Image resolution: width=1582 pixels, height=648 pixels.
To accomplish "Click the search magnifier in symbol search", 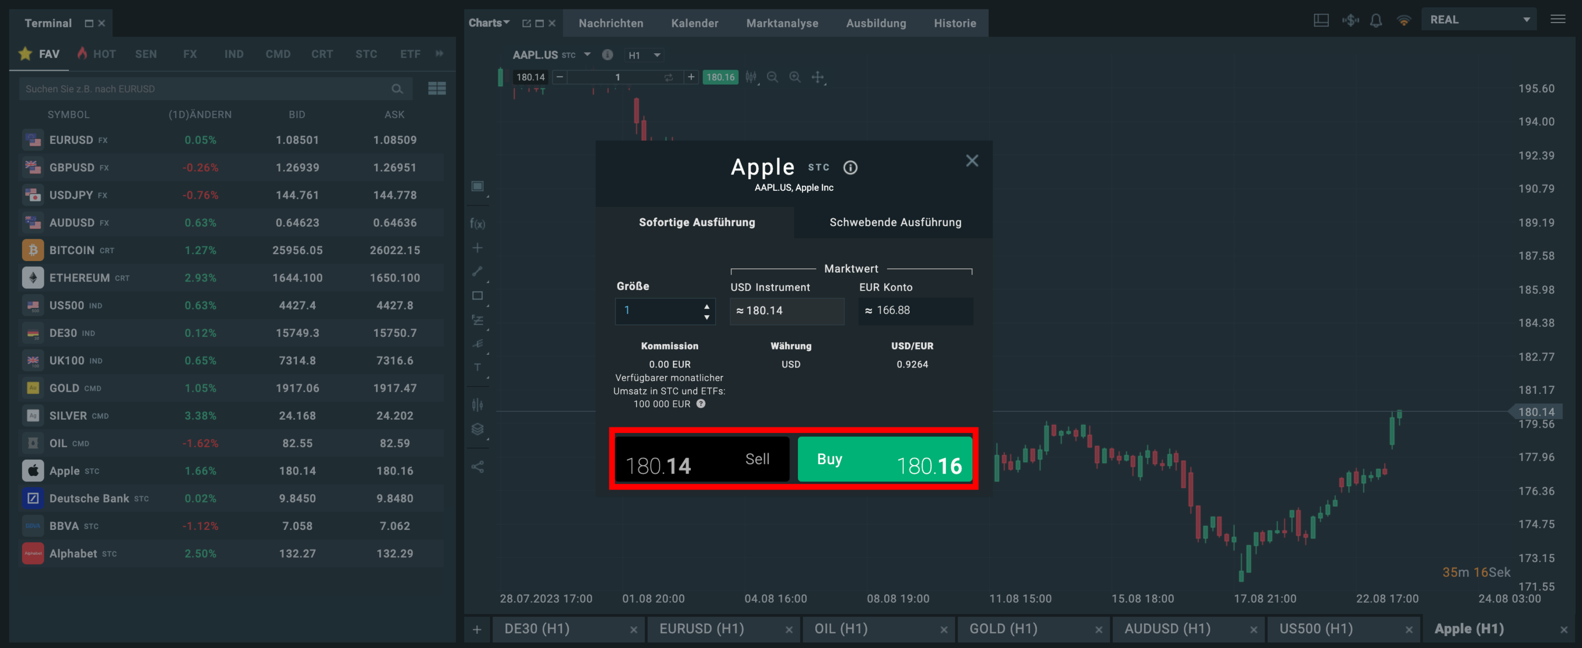I will pyautogui.click(x=397, y=89).
